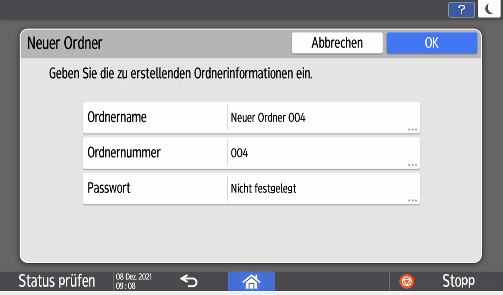Activate energy saver via the moon icon
Viewport: 503px width, 295px height.
pyautogui.click(x=489, y=9)
